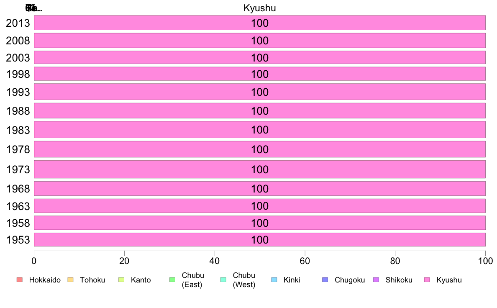Image resolution: width=497 pixels, height=308 pixels.
Task: Select the Hokkaido legend label text
Action: [x=45, y=280]
